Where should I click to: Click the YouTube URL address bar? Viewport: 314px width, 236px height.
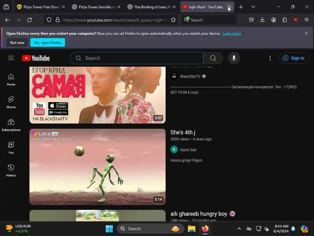pos(115,20)
